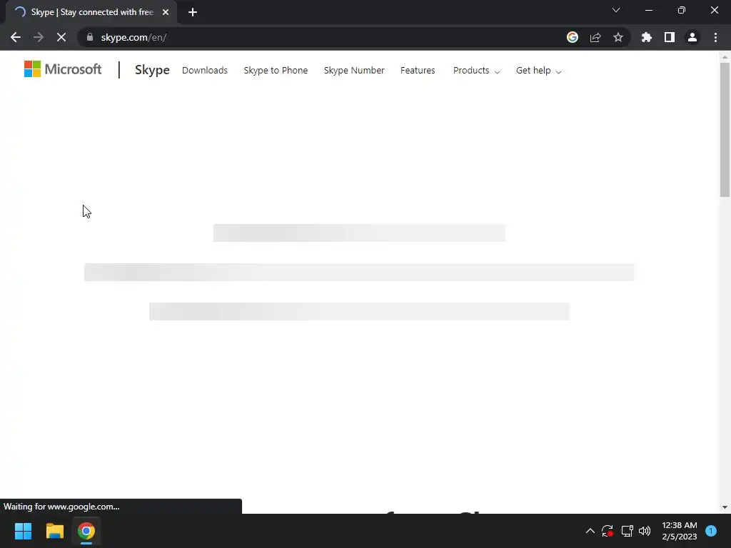Click the scrollbar down arrow
The height and width of the screenshot is (548, 731).
[x=725, y=507]
